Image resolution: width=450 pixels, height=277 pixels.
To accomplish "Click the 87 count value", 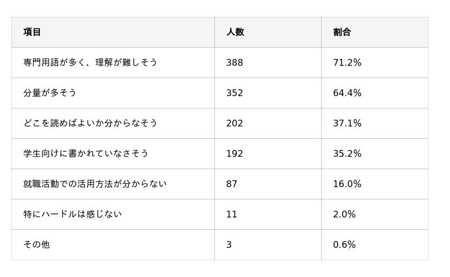I will click(x=232, y=184).
